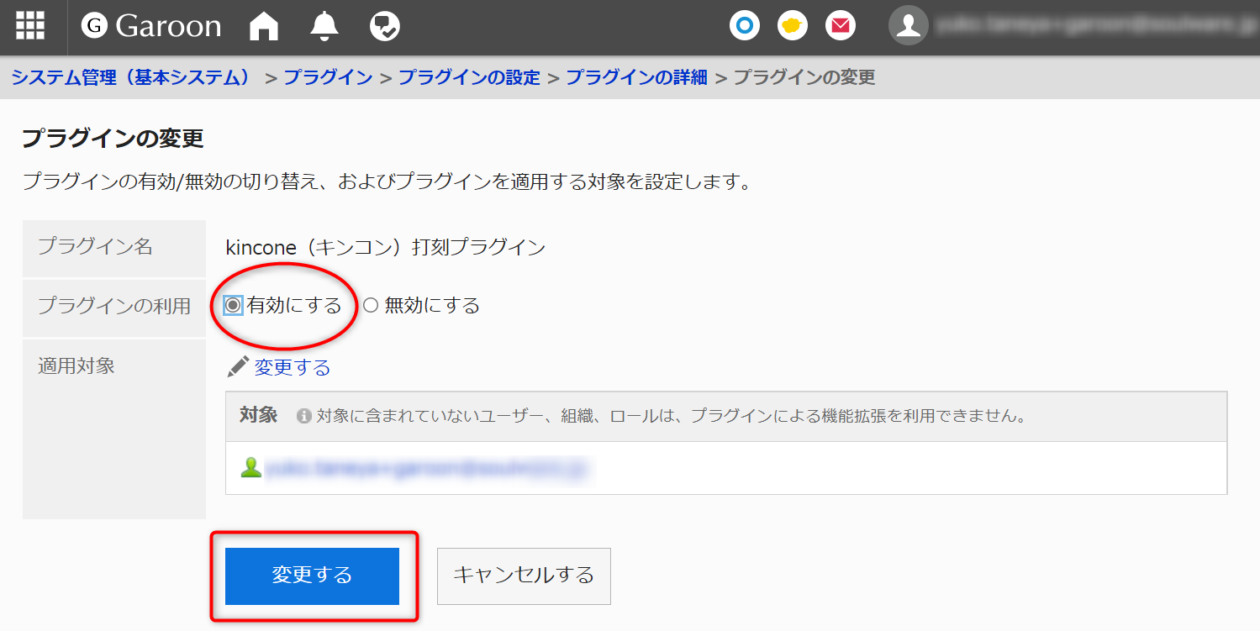Go to プラグイン breadcrumb link
Image resolution: width=1260 pixels, height=631 pixels.
click(x=328, y=77)
